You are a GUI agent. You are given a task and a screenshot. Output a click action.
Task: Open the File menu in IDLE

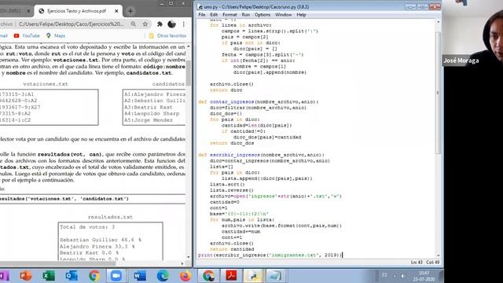(201, 15)
